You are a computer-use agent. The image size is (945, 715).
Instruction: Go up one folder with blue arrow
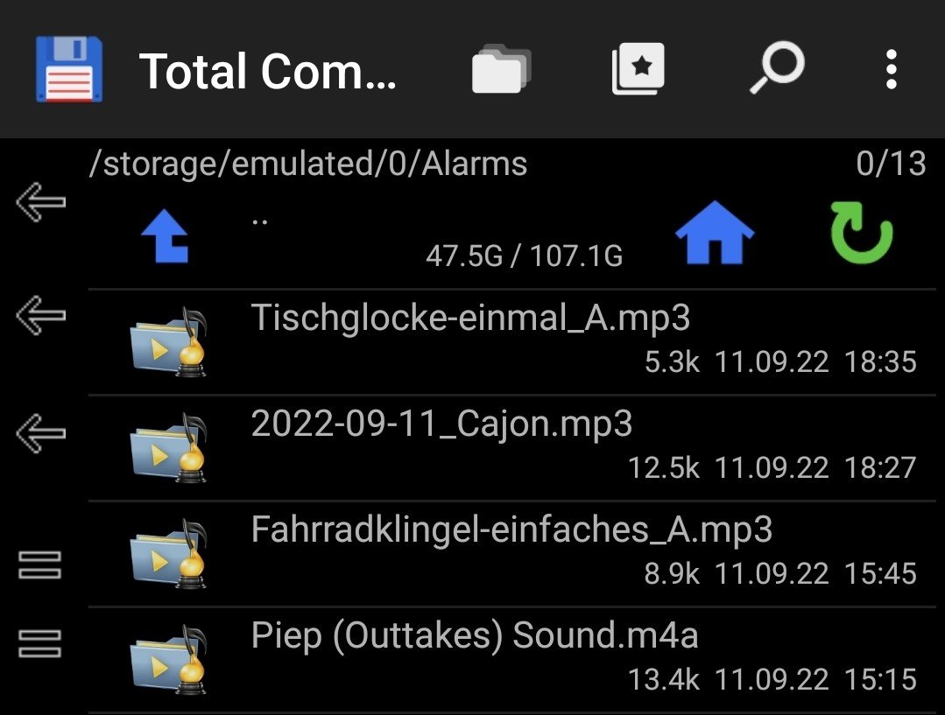pyautogui.click(x=166, y=236)
